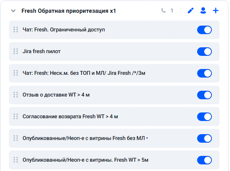The height and width of the screenshot is (171, 230).
Task: Click drag handle of 'Чат: Fresh. Ограниченный доступ'
Action: point(16,29)
